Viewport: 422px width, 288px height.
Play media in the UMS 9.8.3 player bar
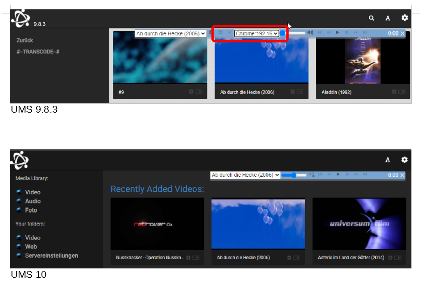[338, 32]
